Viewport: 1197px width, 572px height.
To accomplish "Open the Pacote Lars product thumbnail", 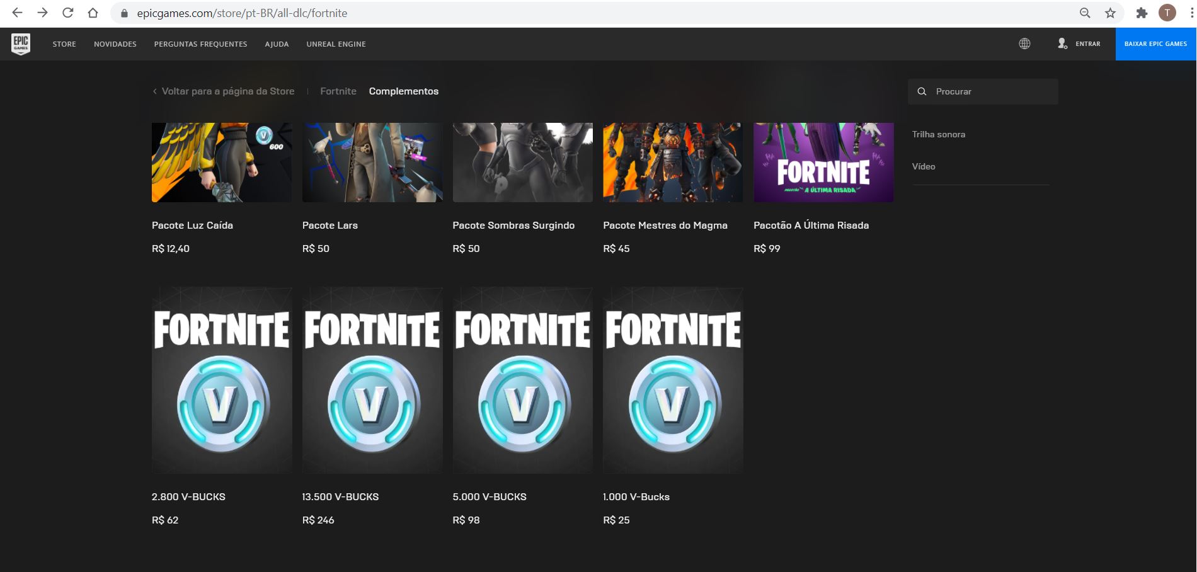I will pyautogui.click(x=372, y=162).
